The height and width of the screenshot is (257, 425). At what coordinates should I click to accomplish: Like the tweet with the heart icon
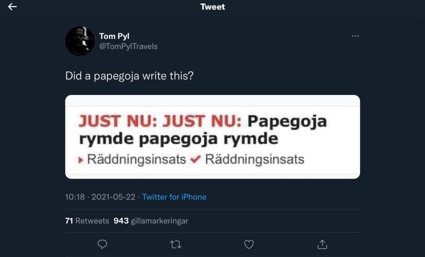[249, 245]
